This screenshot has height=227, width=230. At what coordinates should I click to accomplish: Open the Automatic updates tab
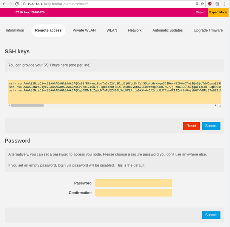(x=167, y=30)
